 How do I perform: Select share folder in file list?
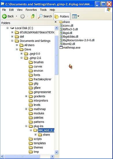pyautogui.click(x=65, y=22)
